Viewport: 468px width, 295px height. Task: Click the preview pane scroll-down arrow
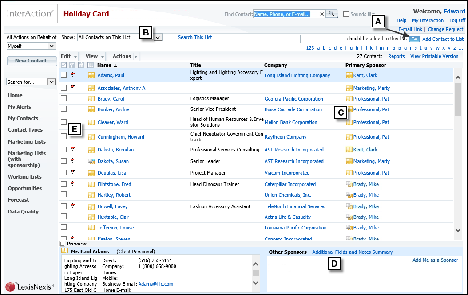coord(256,283)
